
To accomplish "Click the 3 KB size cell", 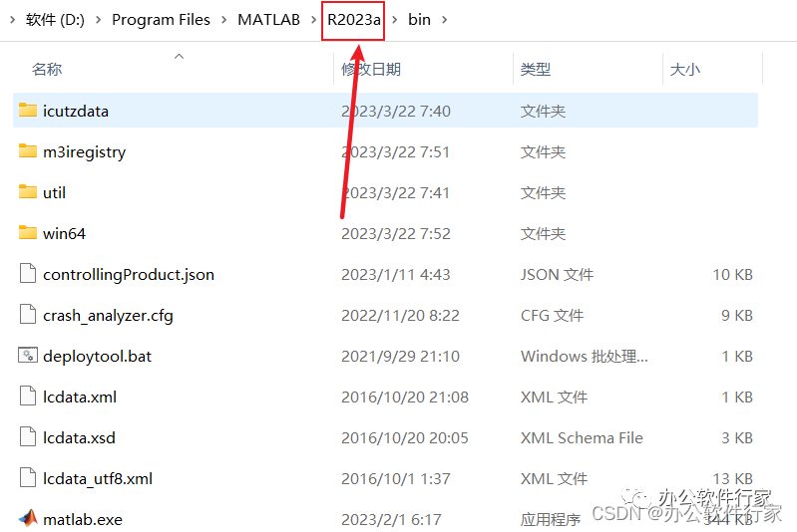I will [x=737, y=437].
